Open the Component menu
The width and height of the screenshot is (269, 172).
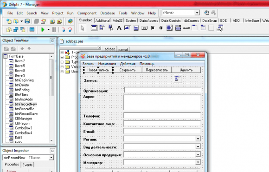point(87,13)
